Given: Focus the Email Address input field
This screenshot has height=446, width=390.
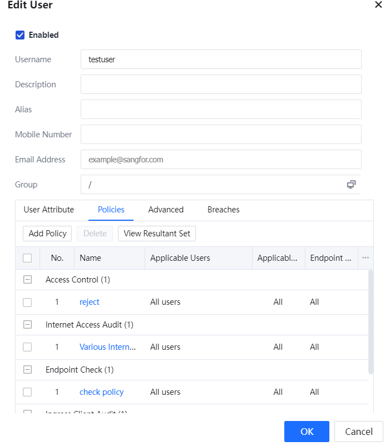Looking at the screenshot, I should pos(221,160).
